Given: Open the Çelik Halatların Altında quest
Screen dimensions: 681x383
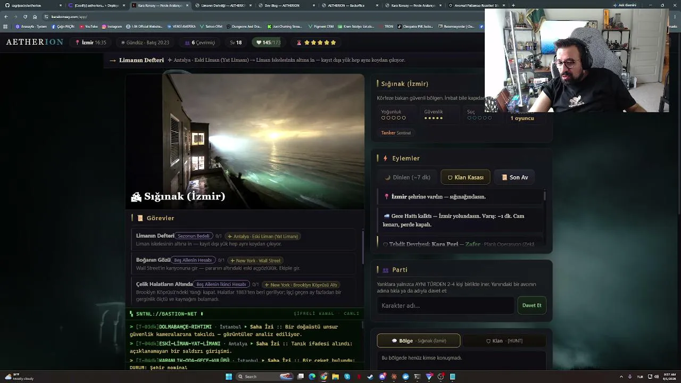Looking at the screenshot, I should click(243, 292).
